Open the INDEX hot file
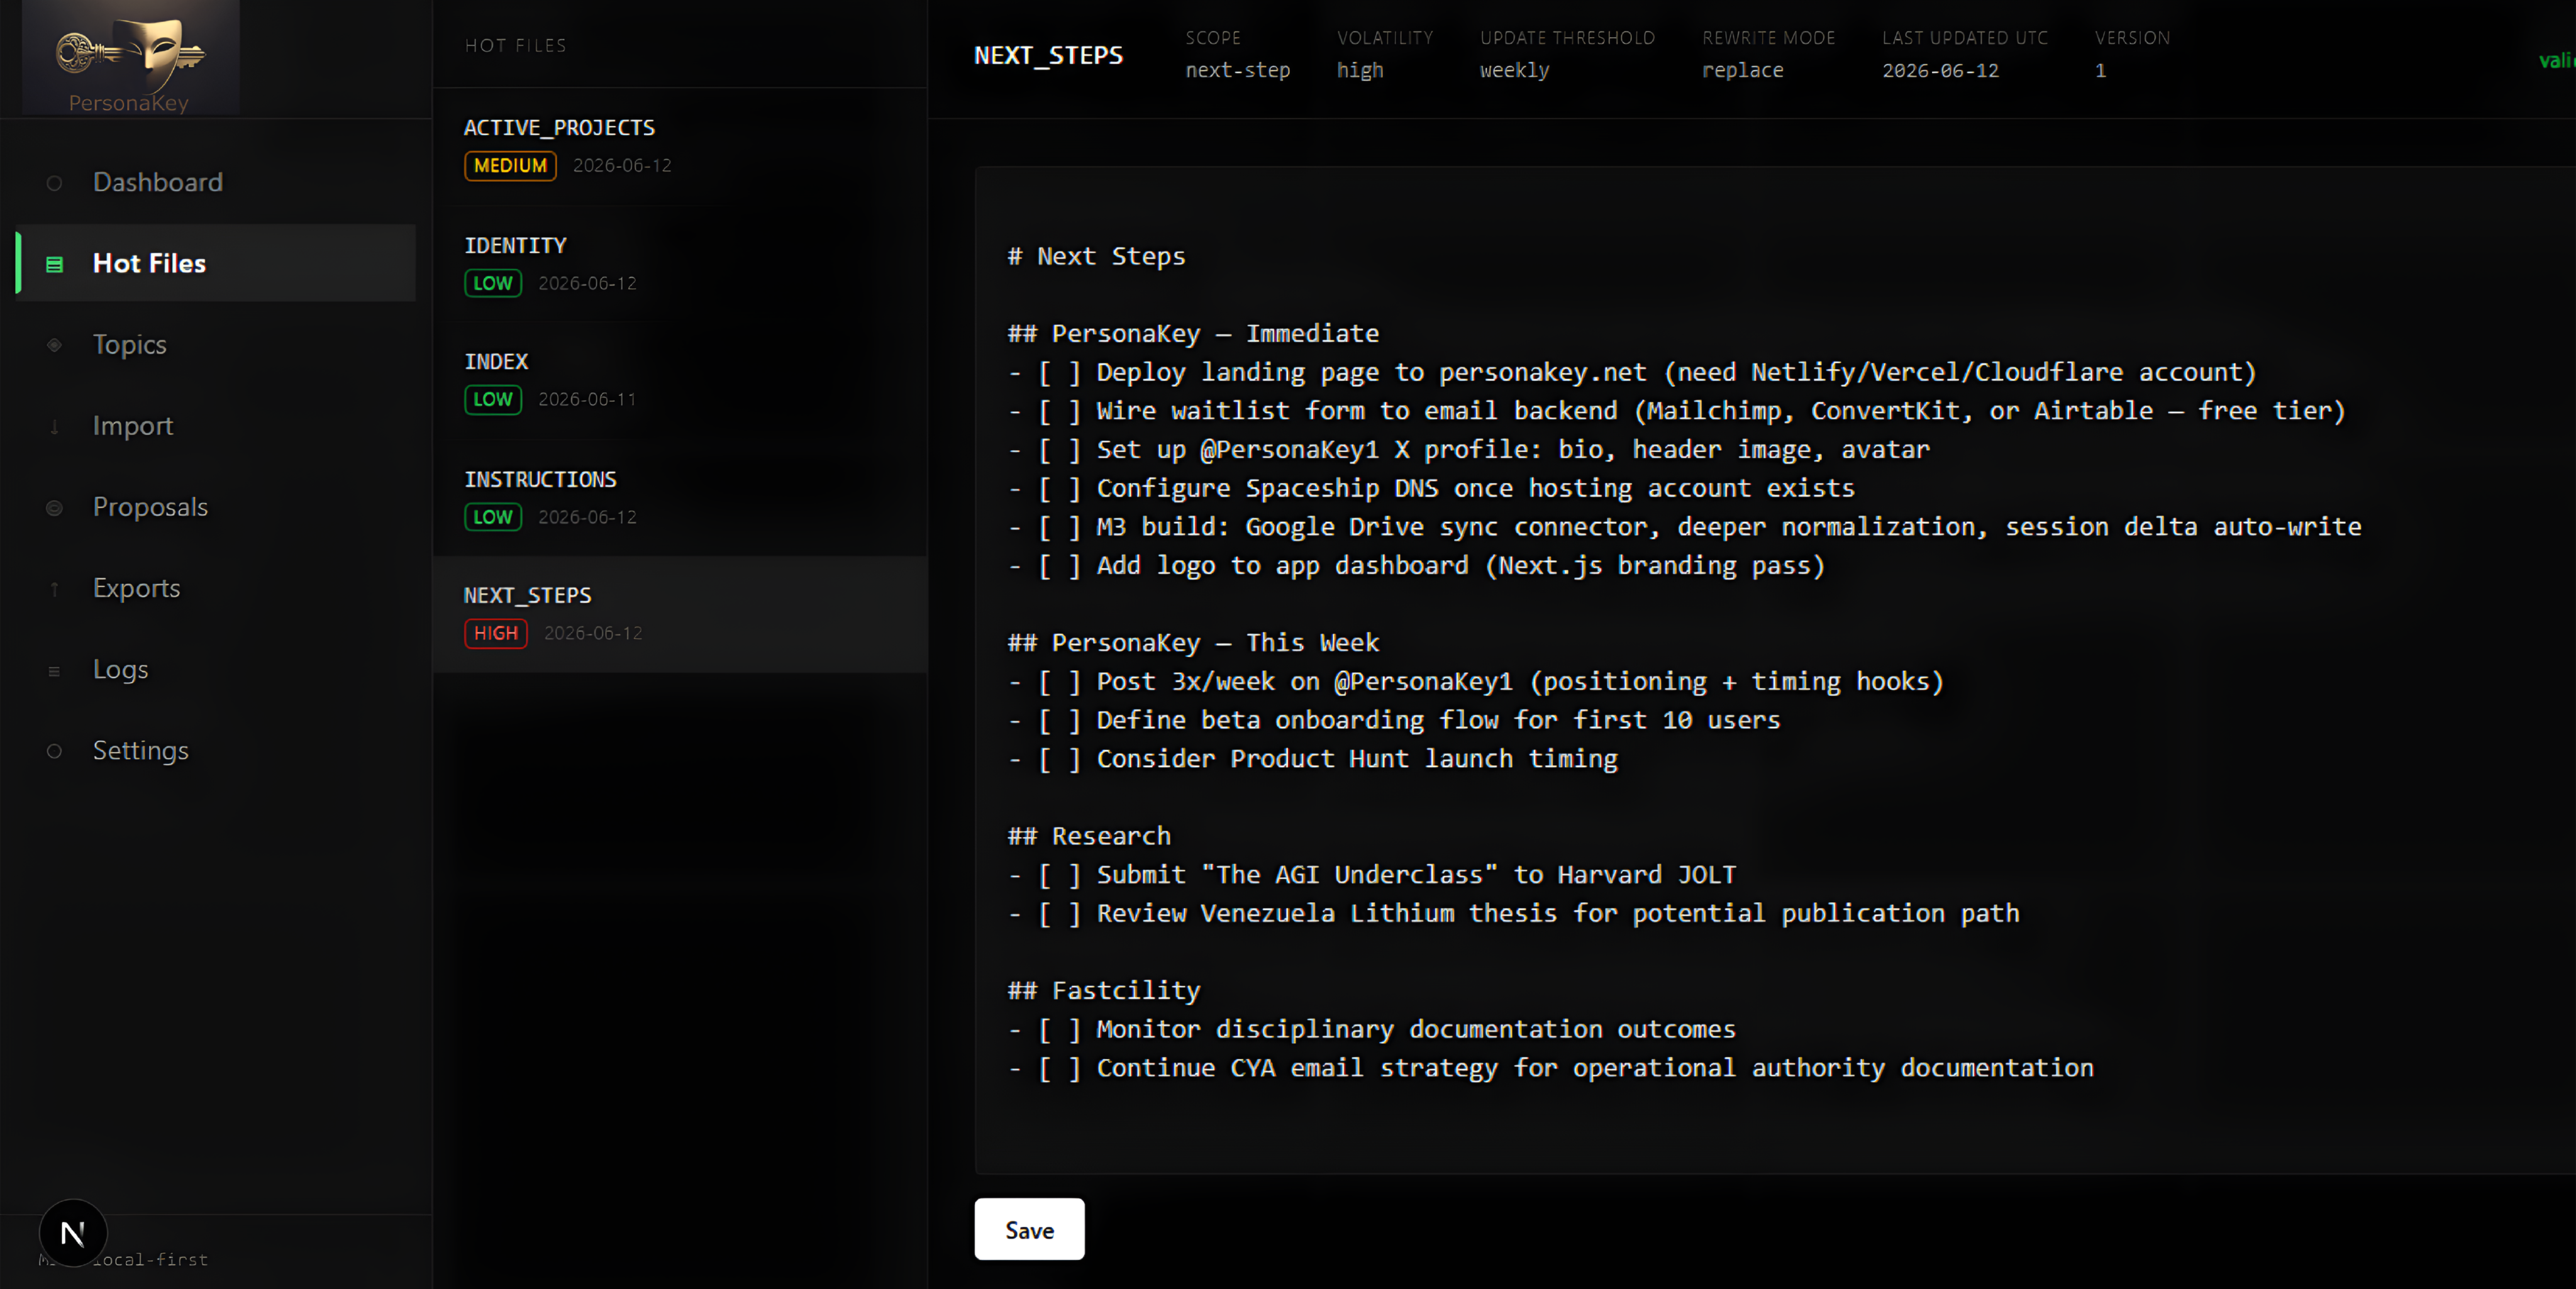The width and height of the screenshot is (2576, 1289). (x=680, y=380)
